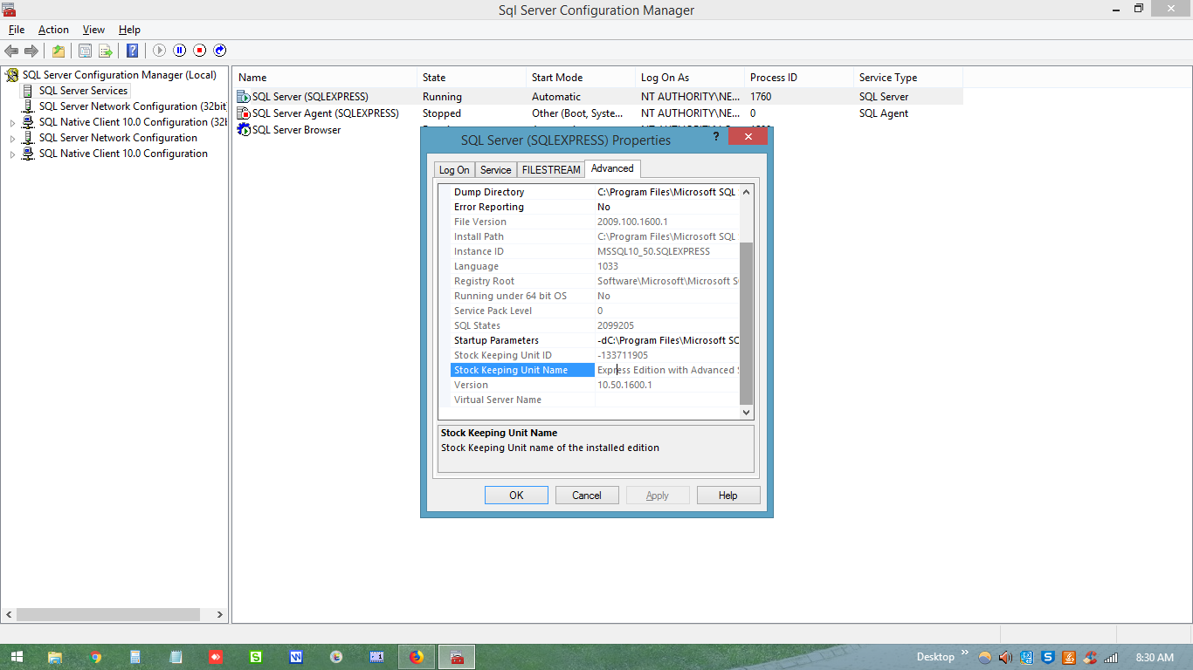Switch to the Service tab
This screenshot has height=670, width=1193.
(x=495, y=170)
